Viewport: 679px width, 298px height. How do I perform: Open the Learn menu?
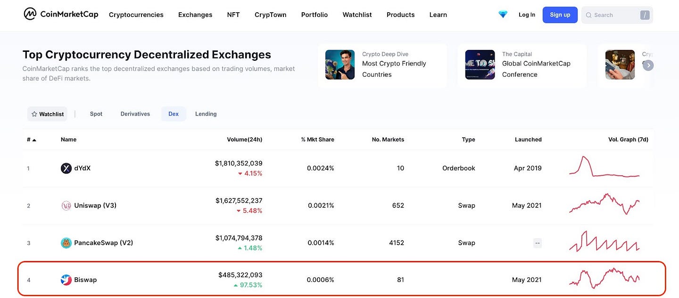[438, 15]
